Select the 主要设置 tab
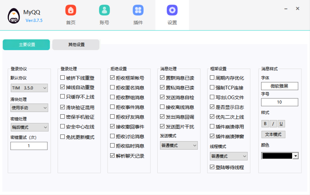 [26, 45]
